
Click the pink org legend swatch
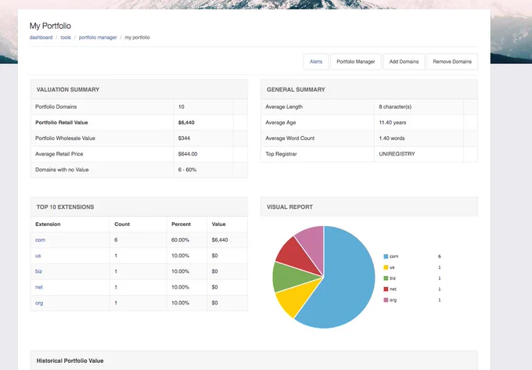[x=386, y=300]
